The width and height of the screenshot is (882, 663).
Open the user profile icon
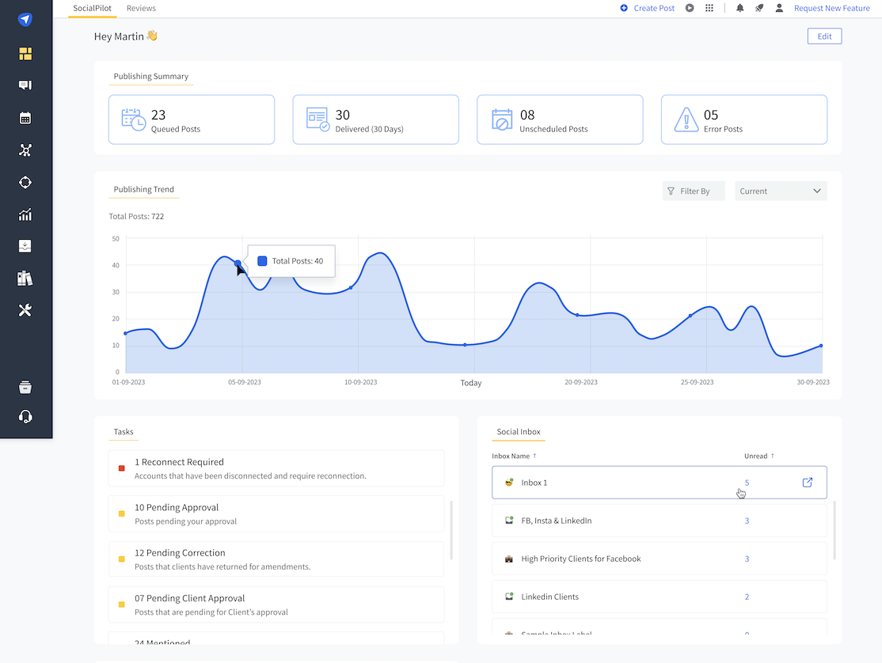click(x=779, y=8)
